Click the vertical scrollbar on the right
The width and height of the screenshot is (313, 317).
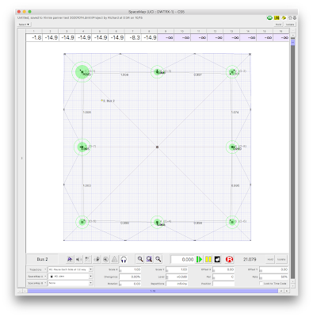292,158
